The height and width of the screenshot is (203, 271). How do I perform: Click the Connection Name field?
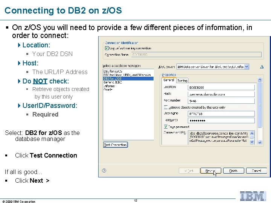[196, 55]
